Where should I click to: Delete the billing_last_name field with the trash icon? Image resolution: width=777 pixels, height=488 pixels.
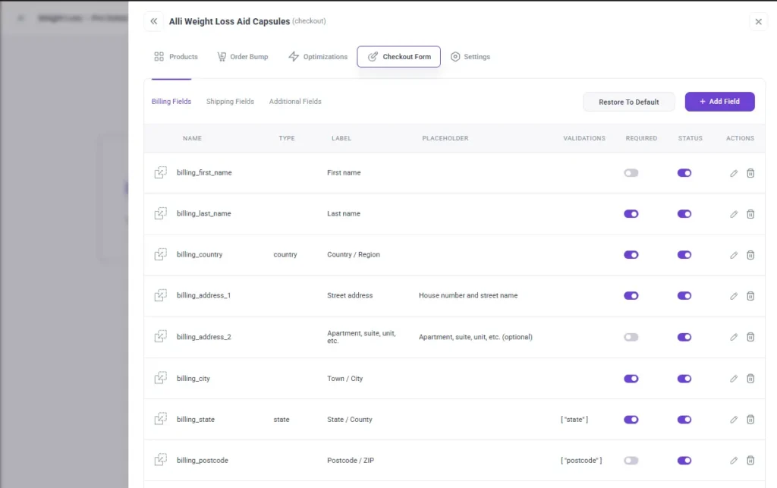click(750, 214)
